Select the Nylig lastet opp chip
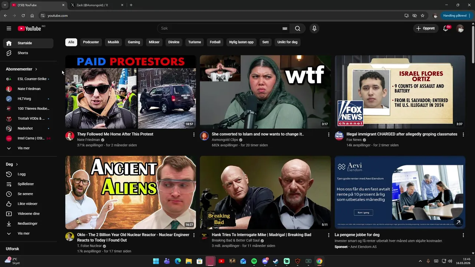Viewport: 475px width, 267px height. (x=241, y=42)
